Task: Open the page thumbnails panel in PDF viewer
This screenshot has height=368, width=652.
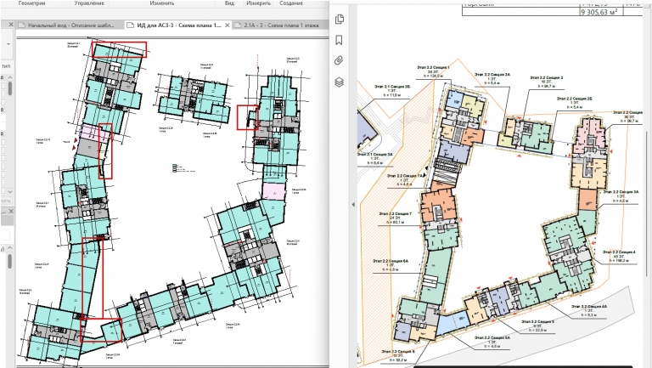Action: point(340,20)
